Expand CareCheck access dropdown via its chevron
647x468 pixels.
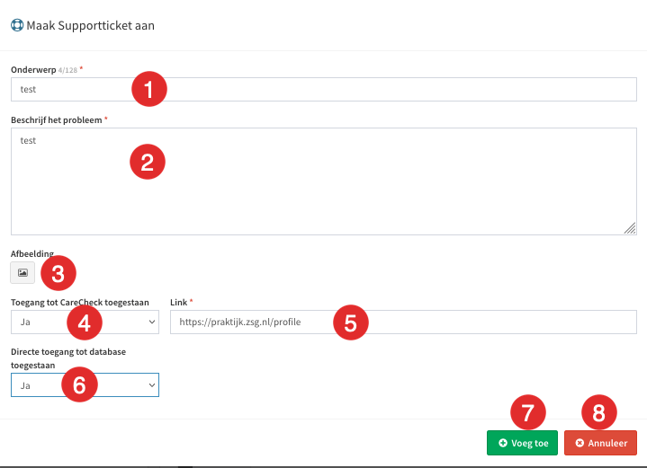coord(152,322)
